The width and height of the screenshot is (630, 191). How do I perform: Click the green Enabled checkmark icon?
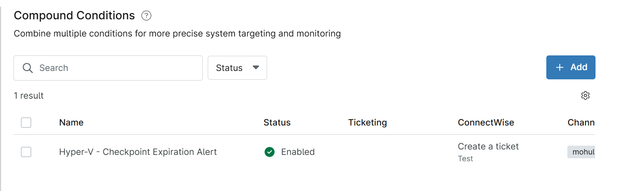pos(269,152)
